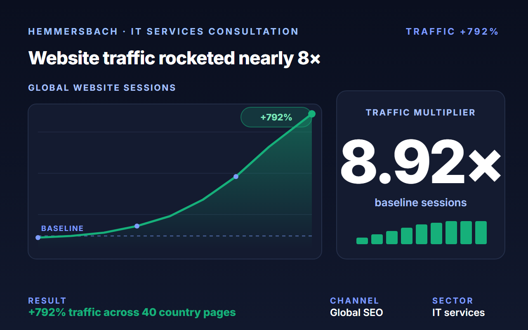Screen dimensions: 528x330
Task: Click the dashed baseline line in the chart
Action: [x=175, y=236]
